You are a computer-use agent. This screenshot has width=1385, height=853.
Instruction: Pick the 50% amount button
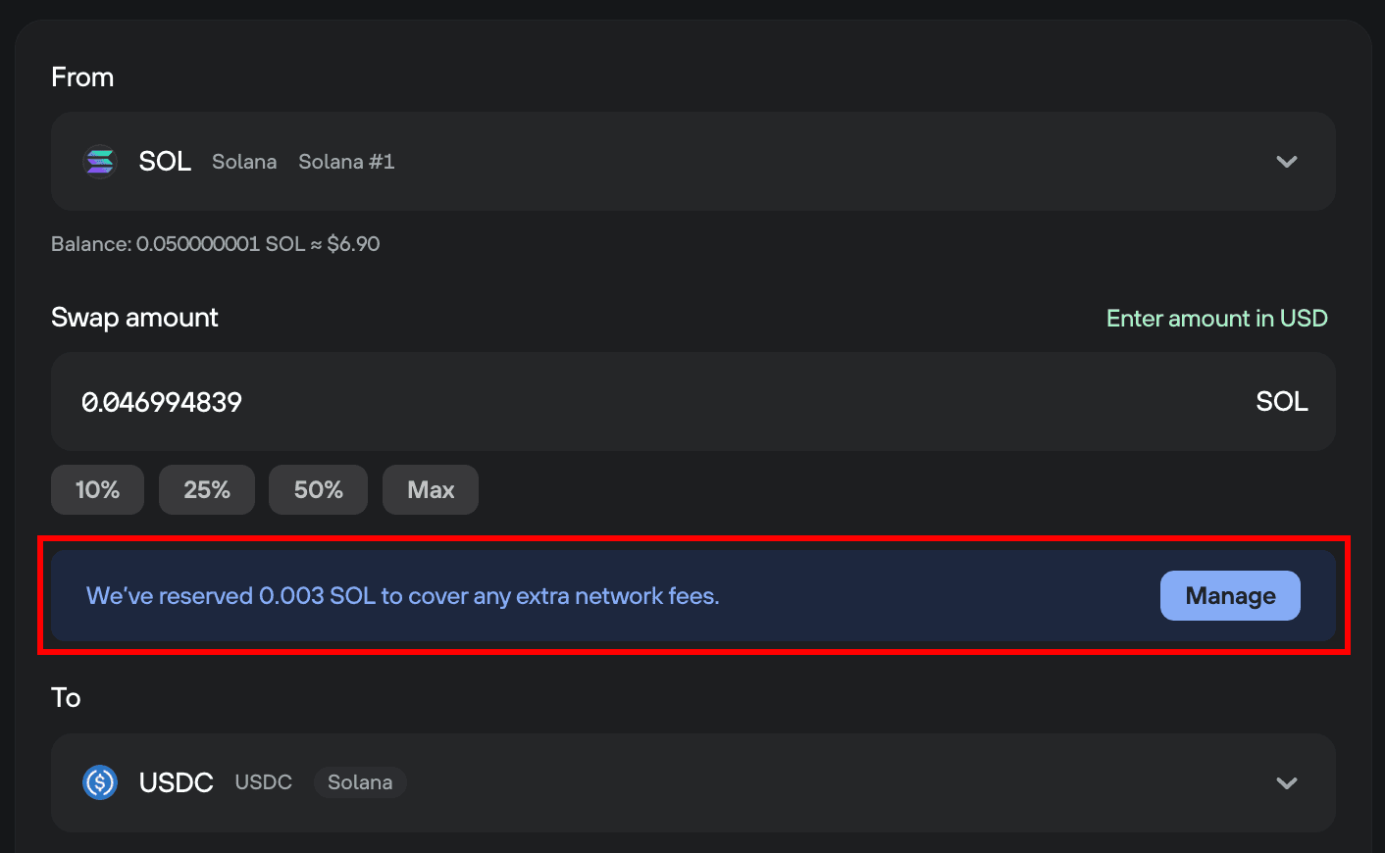click(318, 490)
